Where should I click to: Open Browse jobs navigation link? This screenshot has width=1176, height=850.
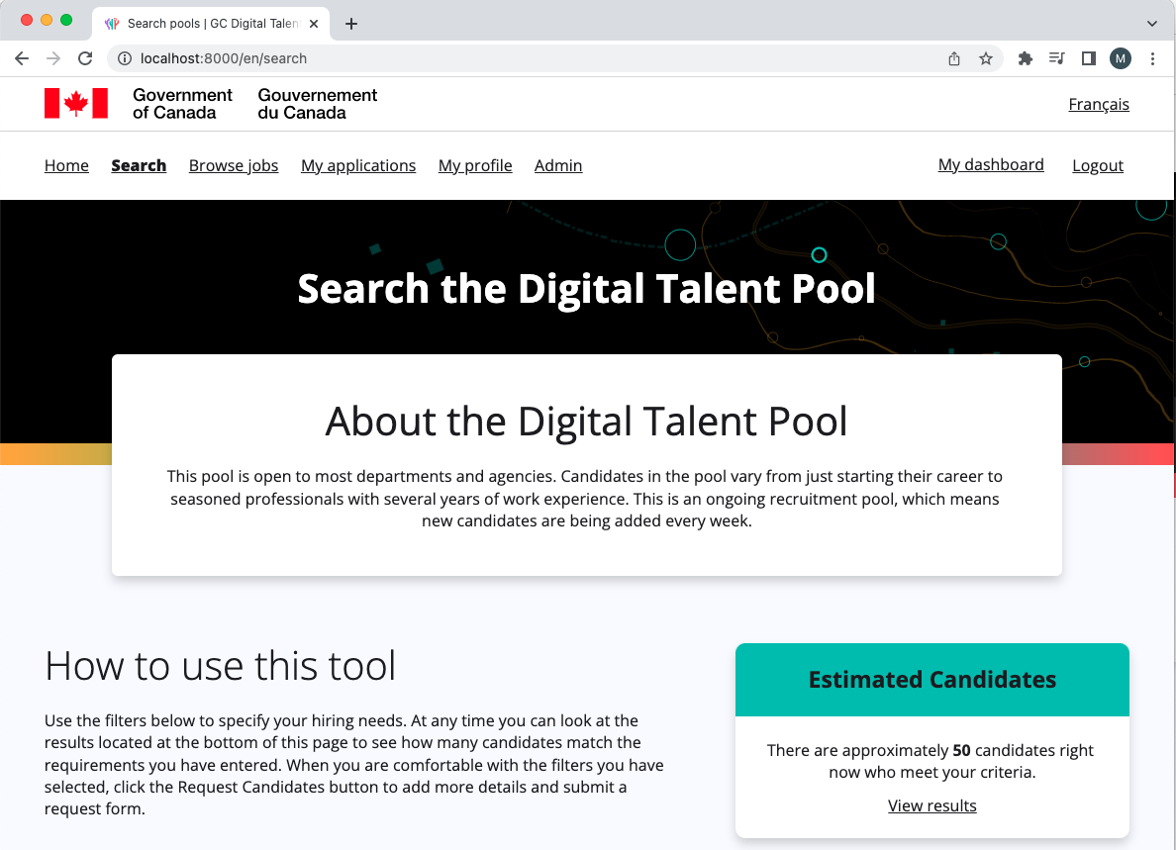[234, 165]
